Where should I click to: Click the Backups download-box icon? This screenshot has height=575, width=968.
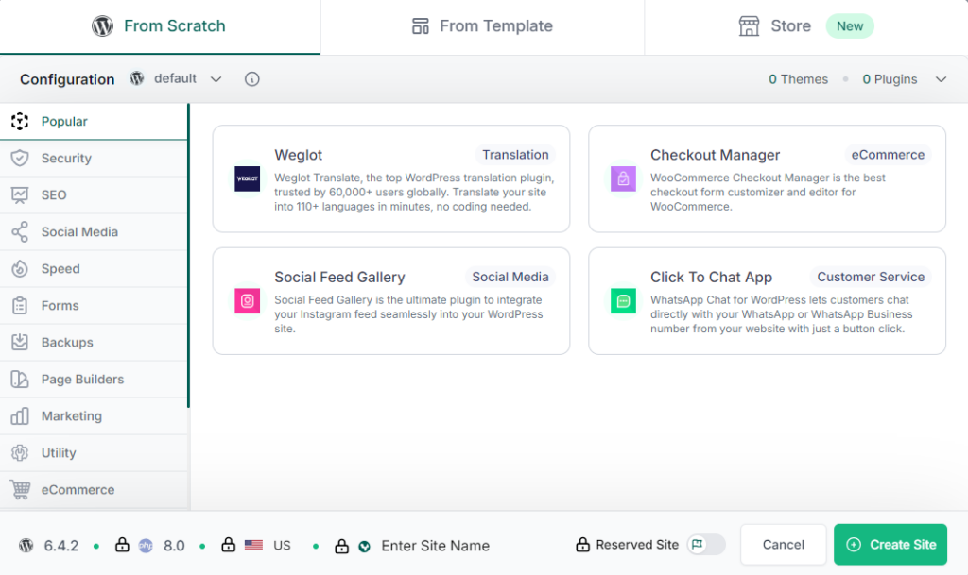coord(20,342)
